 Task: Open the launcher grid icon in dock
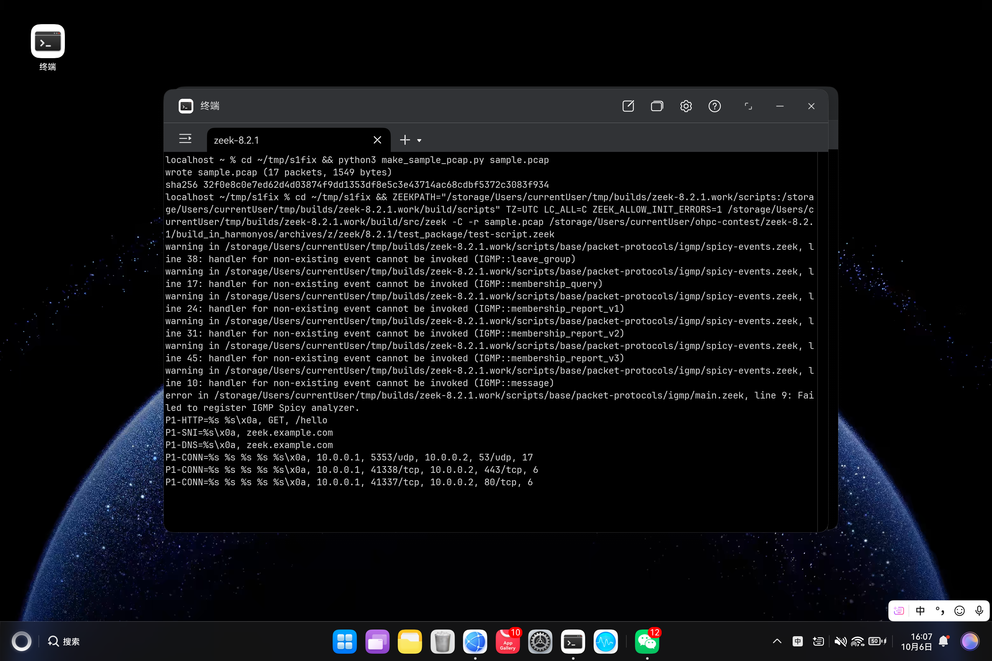point(345,641)
